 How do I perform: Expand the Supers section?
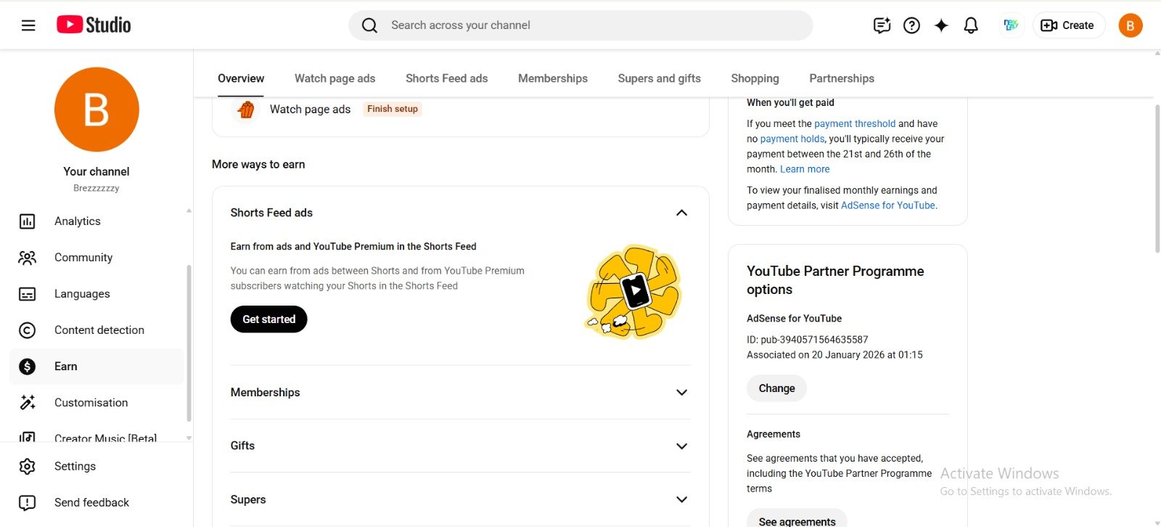[x=681, y=499]
